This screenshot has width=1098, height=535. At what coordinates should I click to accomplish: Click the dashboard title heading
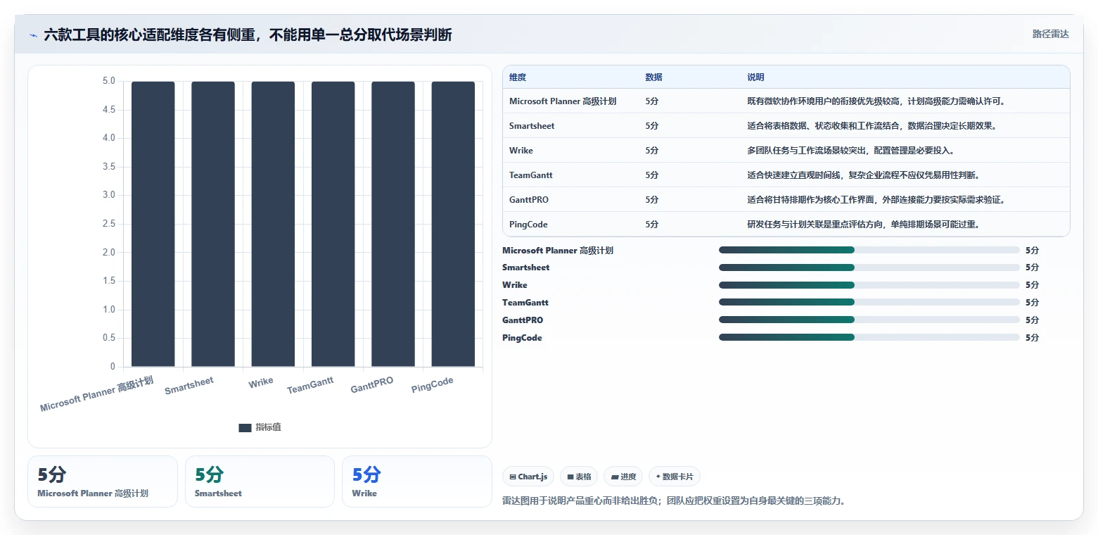click(x=248, y=34)
